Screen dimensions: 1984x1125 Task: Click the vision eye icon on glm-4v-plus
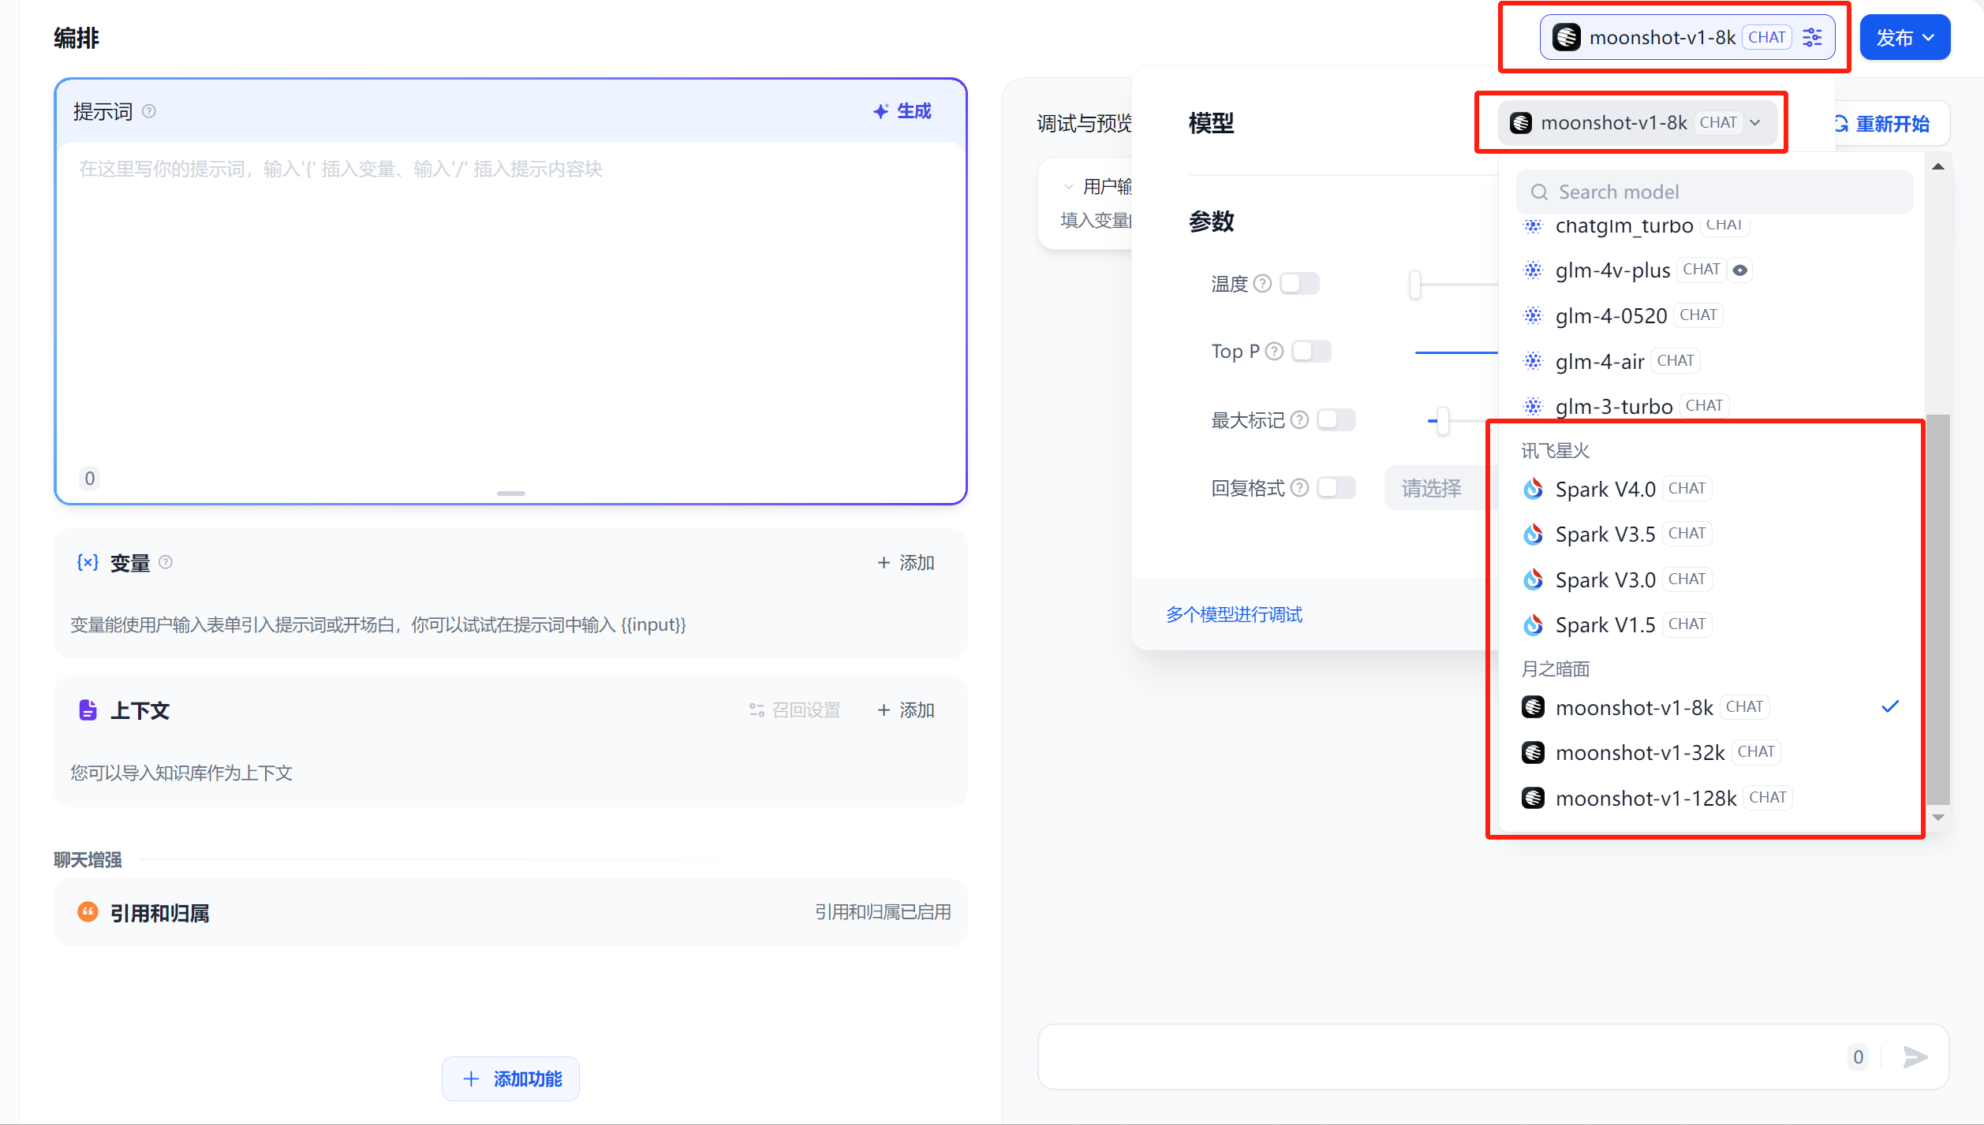[1740, 270]
